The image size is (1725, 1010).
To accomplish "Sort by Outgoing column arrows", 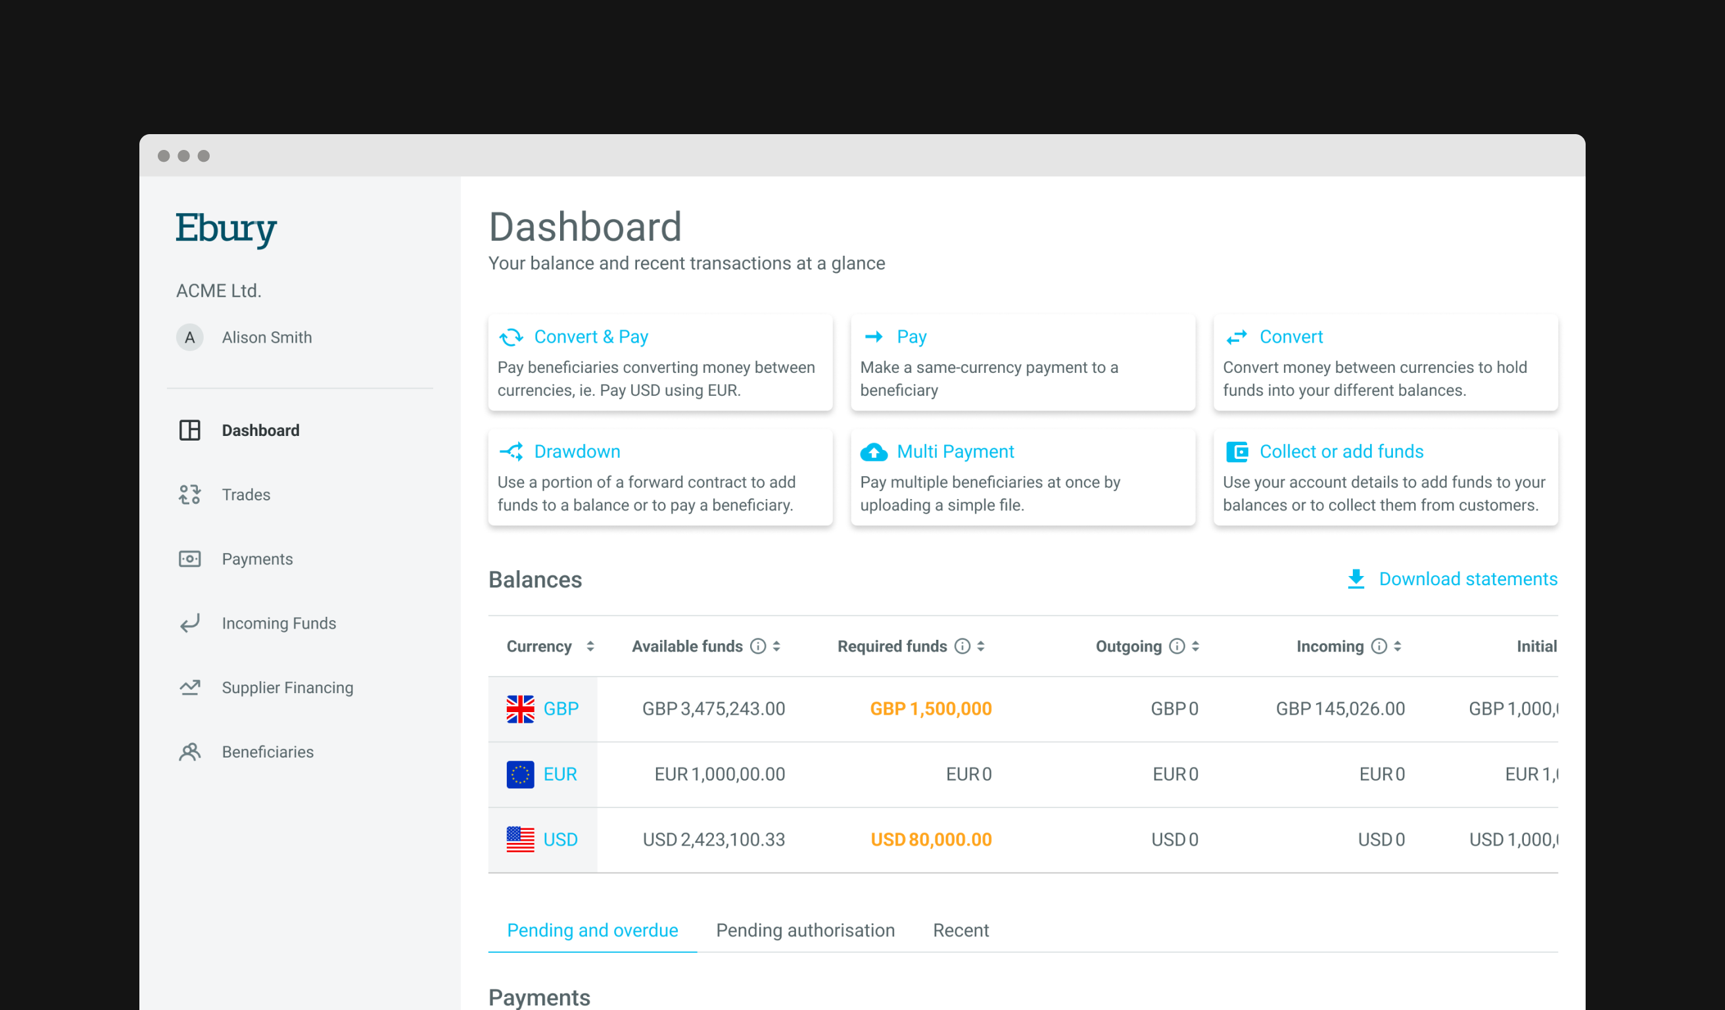I will pos(1195,646).
